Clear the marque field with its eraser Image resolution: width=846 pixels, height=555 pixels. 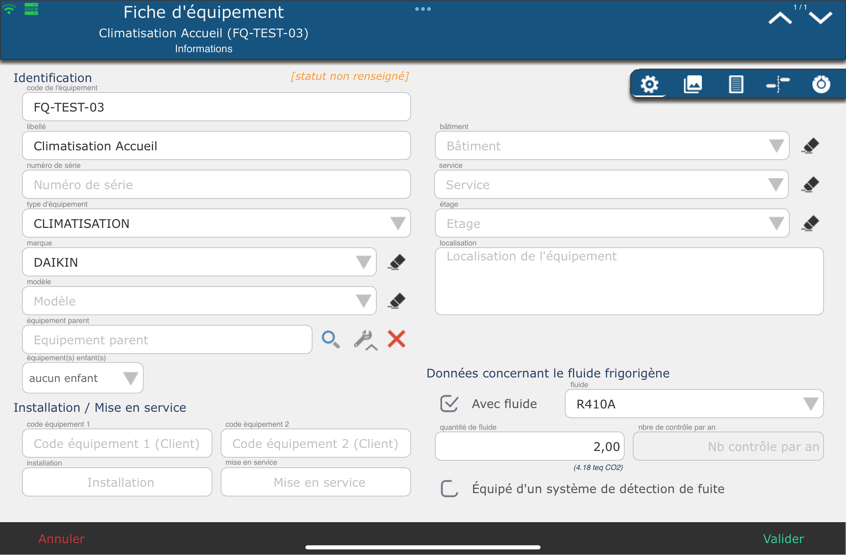(396, 262)
